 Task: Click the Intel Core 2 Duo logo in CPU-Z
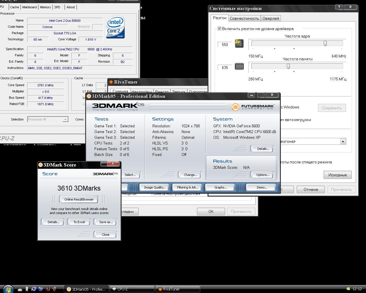(115, 28)
